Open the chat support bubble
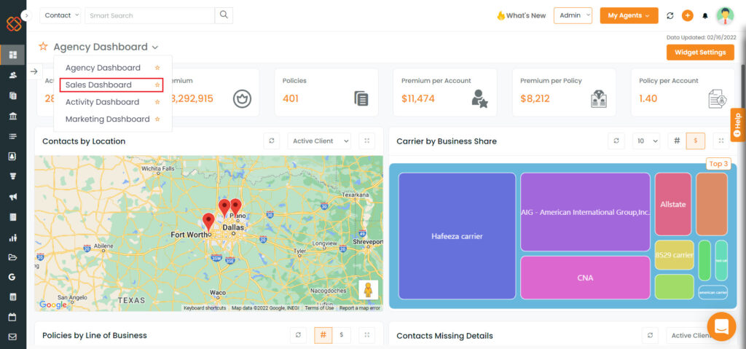This screenshot has width=746, height=349. click(721, 326)
